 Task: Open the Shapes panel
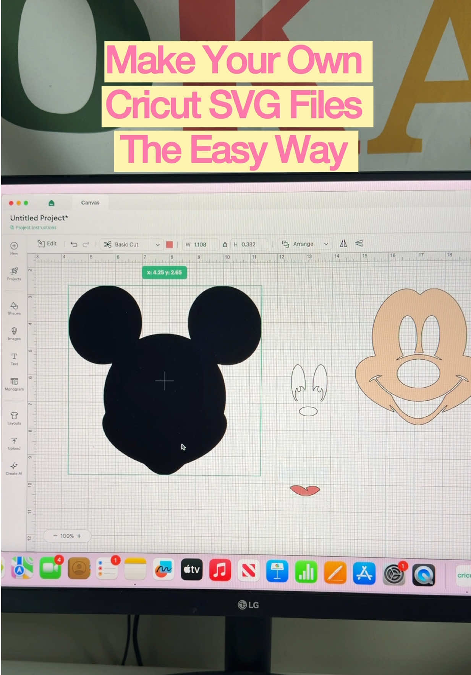tap(14, 308)
